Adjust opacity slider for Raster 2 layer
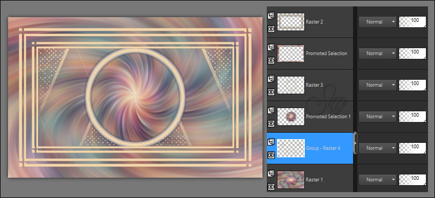 point(412,21)
